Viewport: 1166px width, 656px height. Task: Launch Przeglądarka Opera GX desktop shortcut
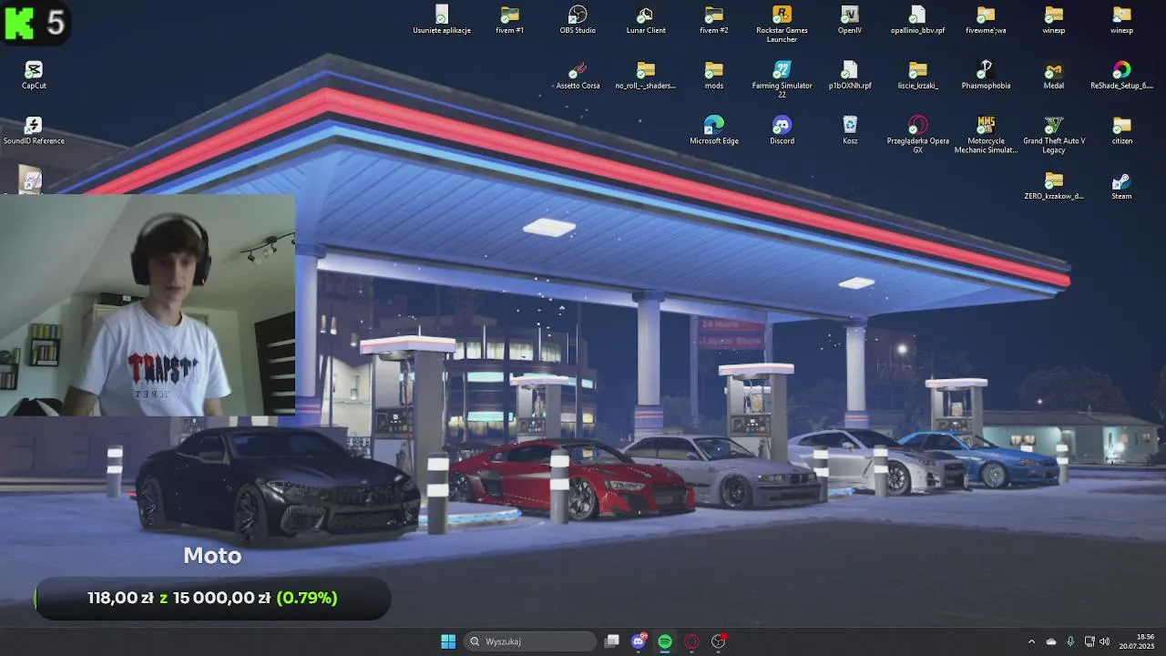(917, 135)
